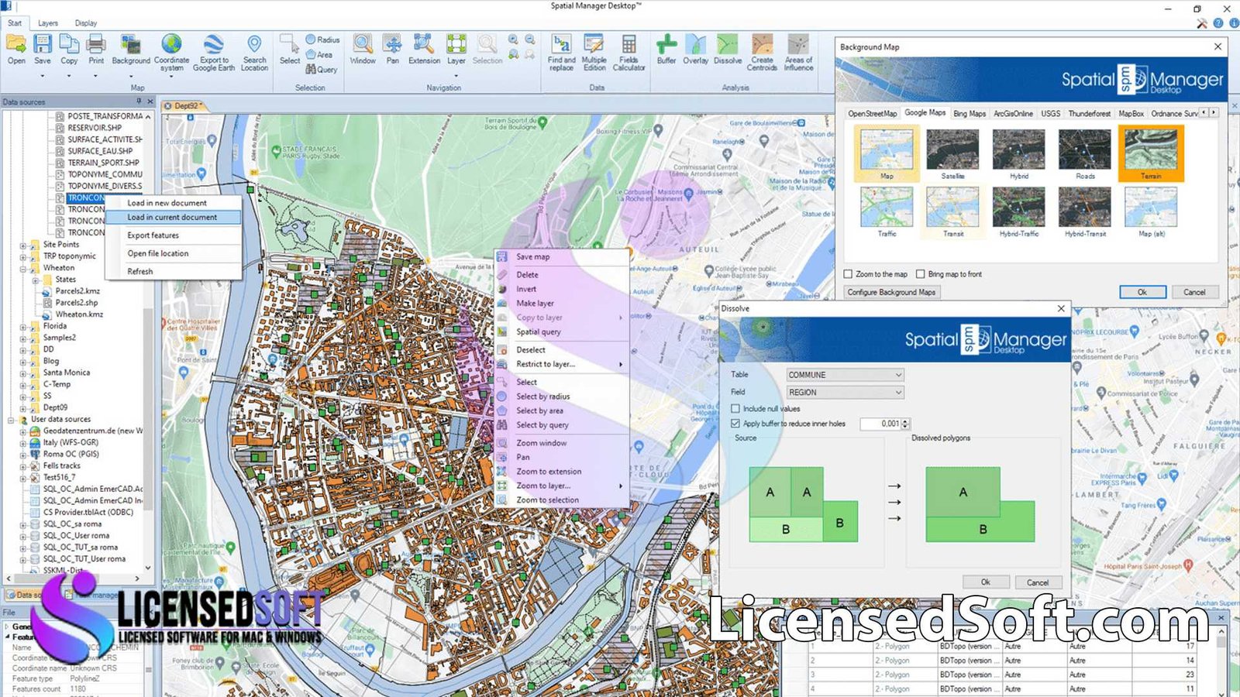
Task: Choose the Area selection tool
Action: 319,54
